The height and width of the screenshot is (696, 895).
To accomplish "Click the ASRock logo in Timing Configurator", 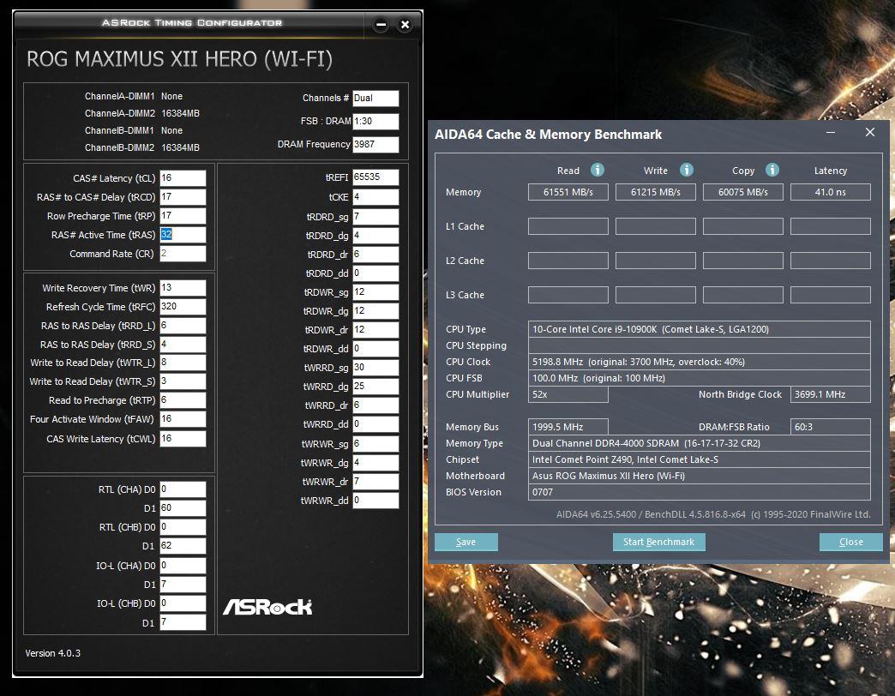I will tap(267, 607).
